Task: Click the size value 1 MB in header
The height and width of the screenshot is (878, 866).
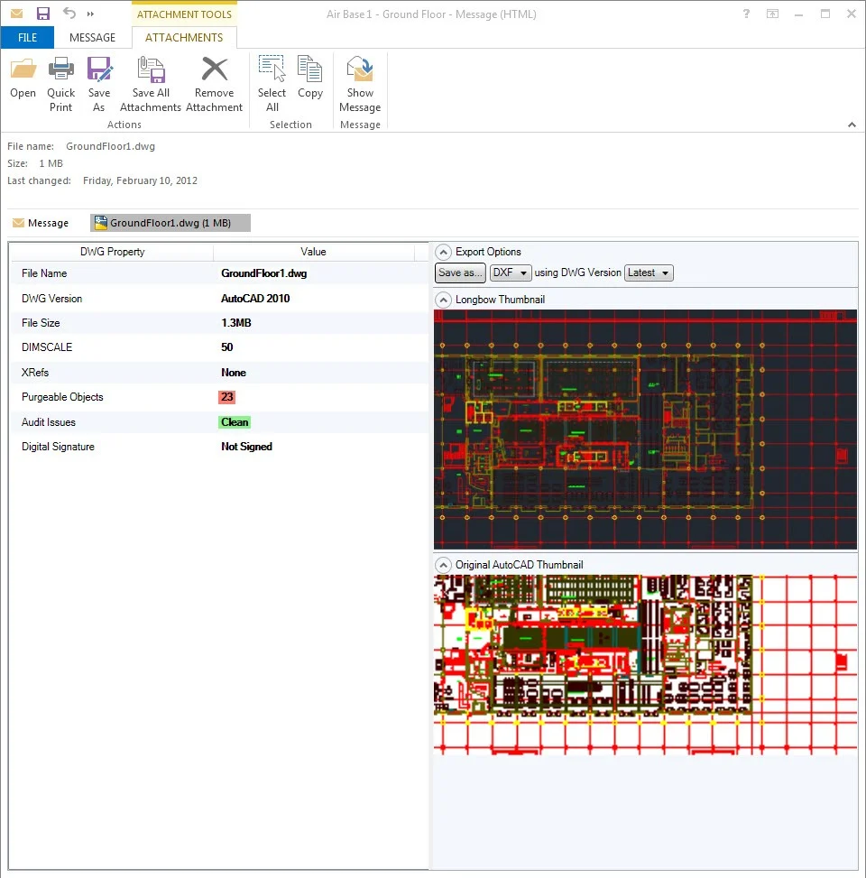Action: pyautogui.click(x=51, y=163)
